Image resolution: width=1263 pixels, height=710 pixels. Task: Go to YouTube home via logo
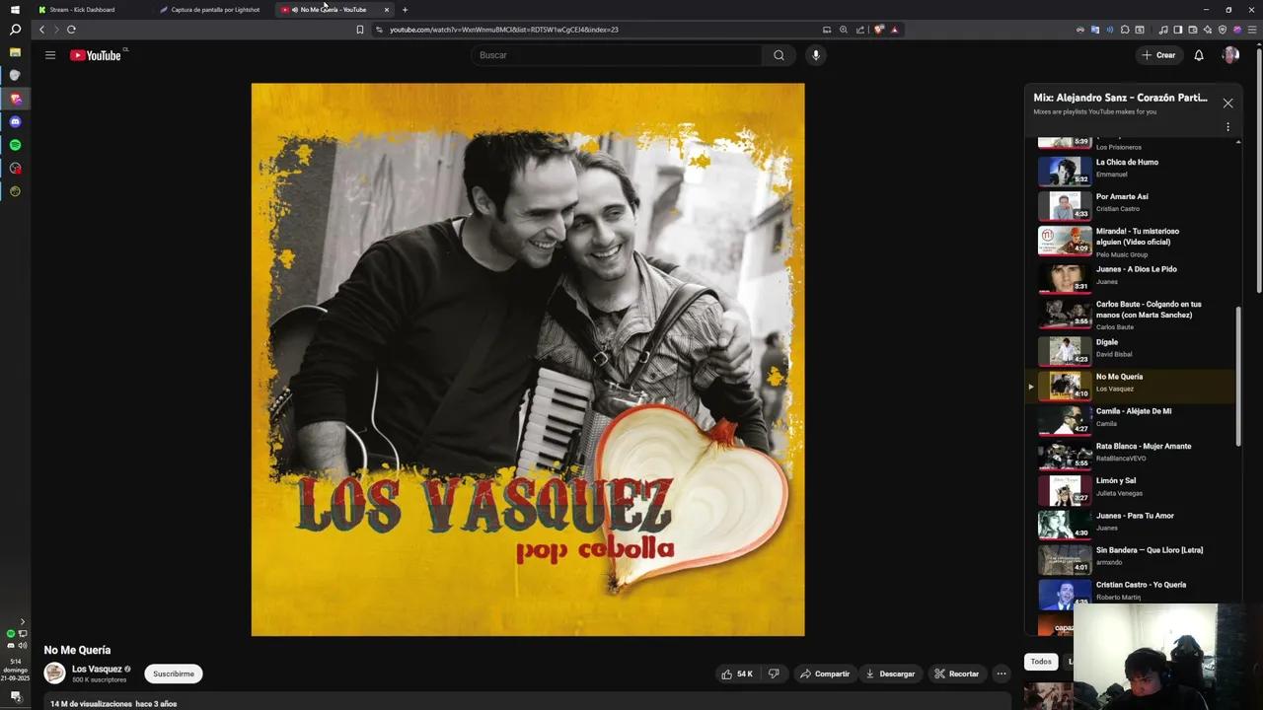click(x=96, y=55)
